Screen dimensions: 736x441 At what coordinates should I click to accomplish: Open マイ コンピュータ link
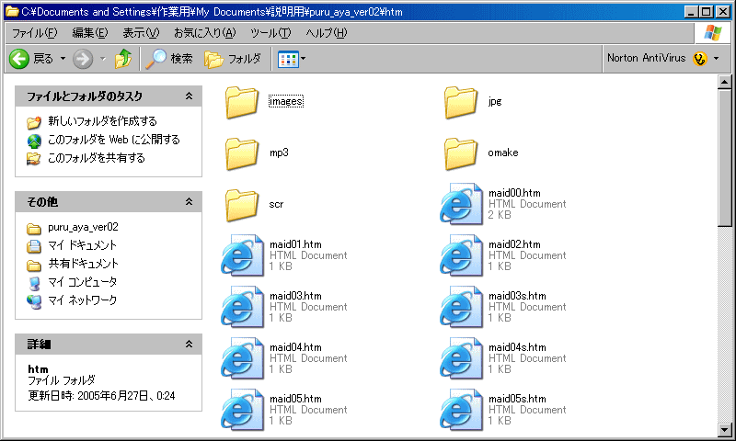(82, 282)
